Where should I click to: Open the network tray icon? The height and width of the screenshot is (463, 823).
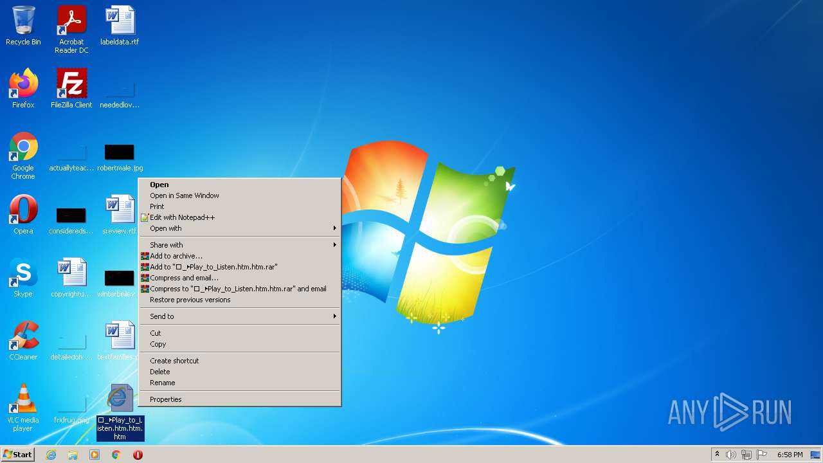point(746,455)
